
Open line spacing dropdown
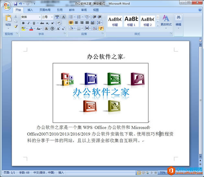point(99,23)
